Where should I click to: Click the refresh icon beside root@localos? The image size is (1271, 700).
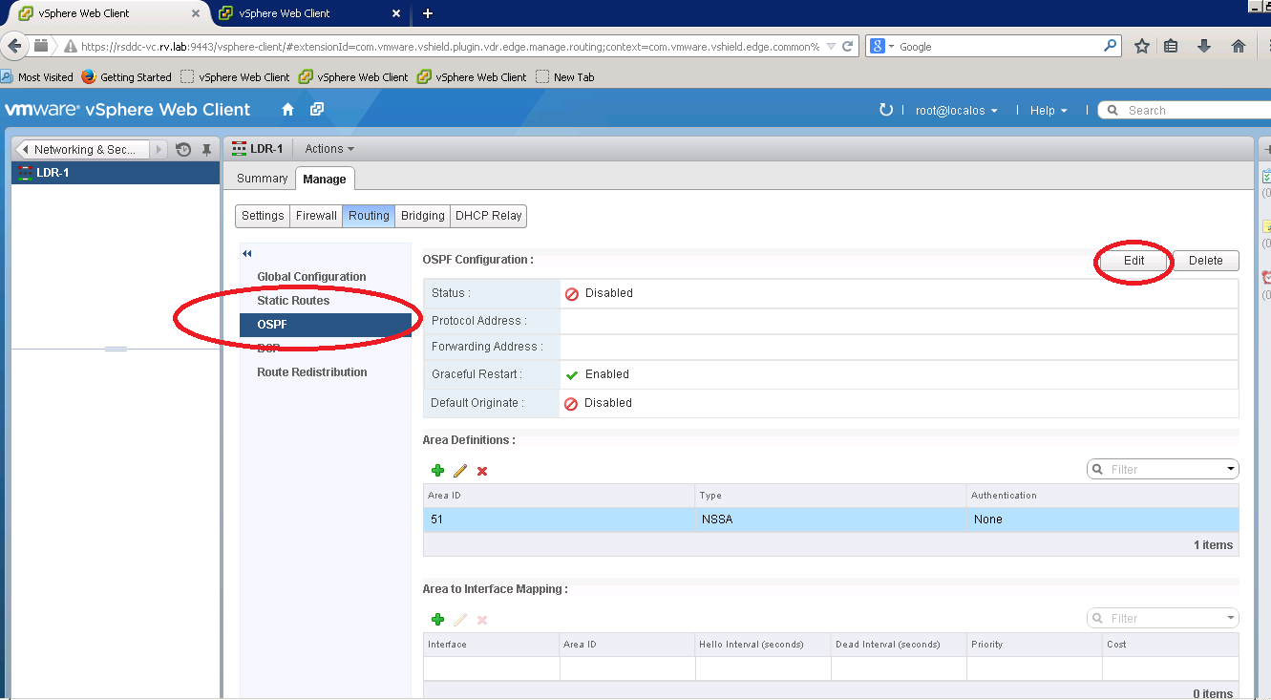885,110
